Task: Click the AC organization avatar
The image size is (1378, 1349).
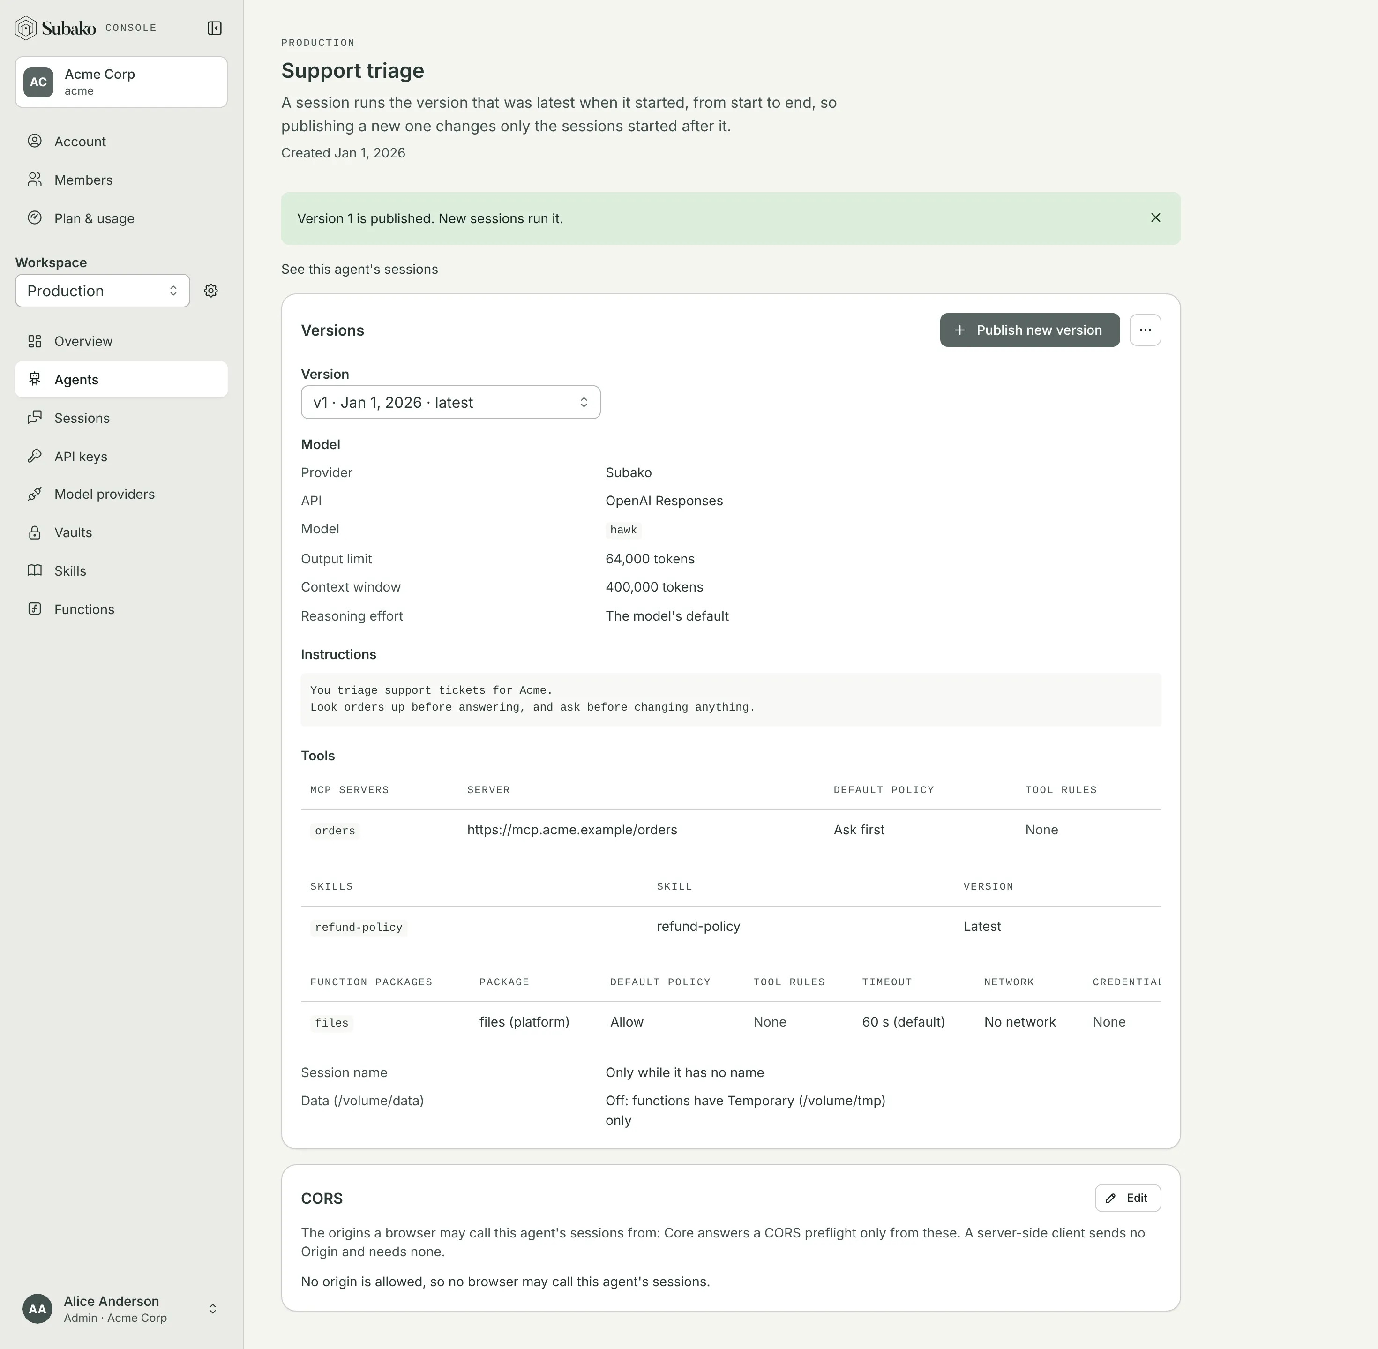Action: (x=38, y=82)
